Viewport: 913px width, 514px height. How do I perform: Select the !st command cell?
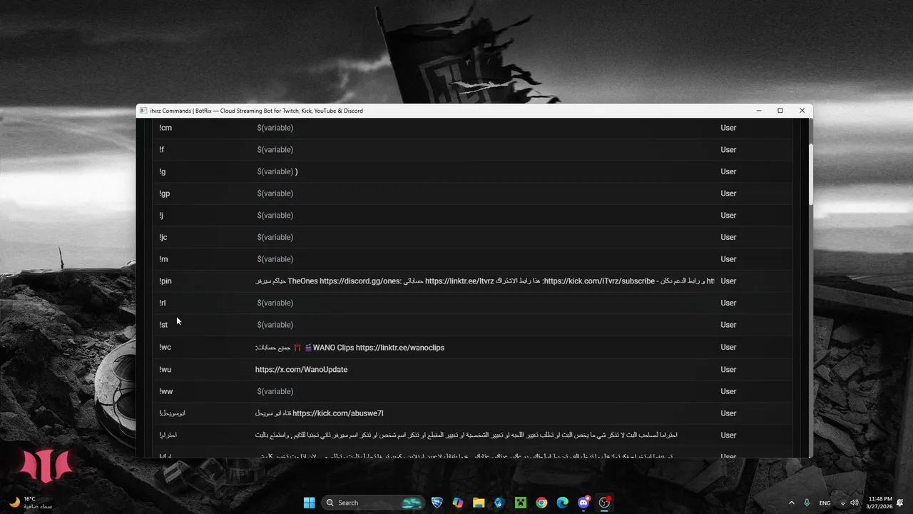pyautogui.click(x=163, y=325)
